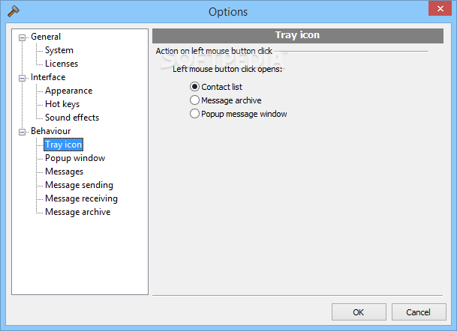Open Sound effects settings

[72, 118]
